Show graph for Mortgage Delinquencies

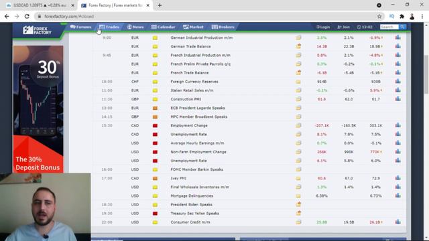coord(397,195)
